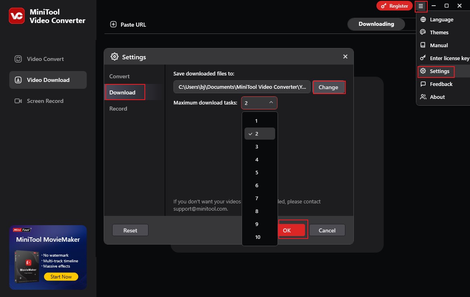470x297 pixels.
Task: Click the license key icon in menu
Action: click(423, 58)
